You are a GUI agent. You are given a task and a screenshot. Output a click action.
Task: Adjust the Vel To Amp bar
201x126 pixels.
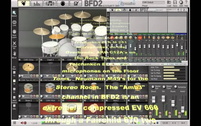pos(174,70)
